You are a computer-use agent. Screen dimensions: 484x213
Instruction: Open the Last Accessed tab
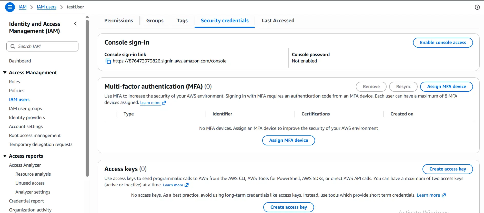click(x=278, y=20)
